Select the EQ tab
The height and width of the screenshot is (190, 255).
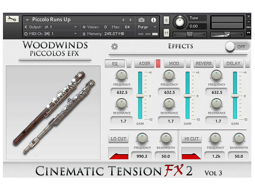point(115,64)
